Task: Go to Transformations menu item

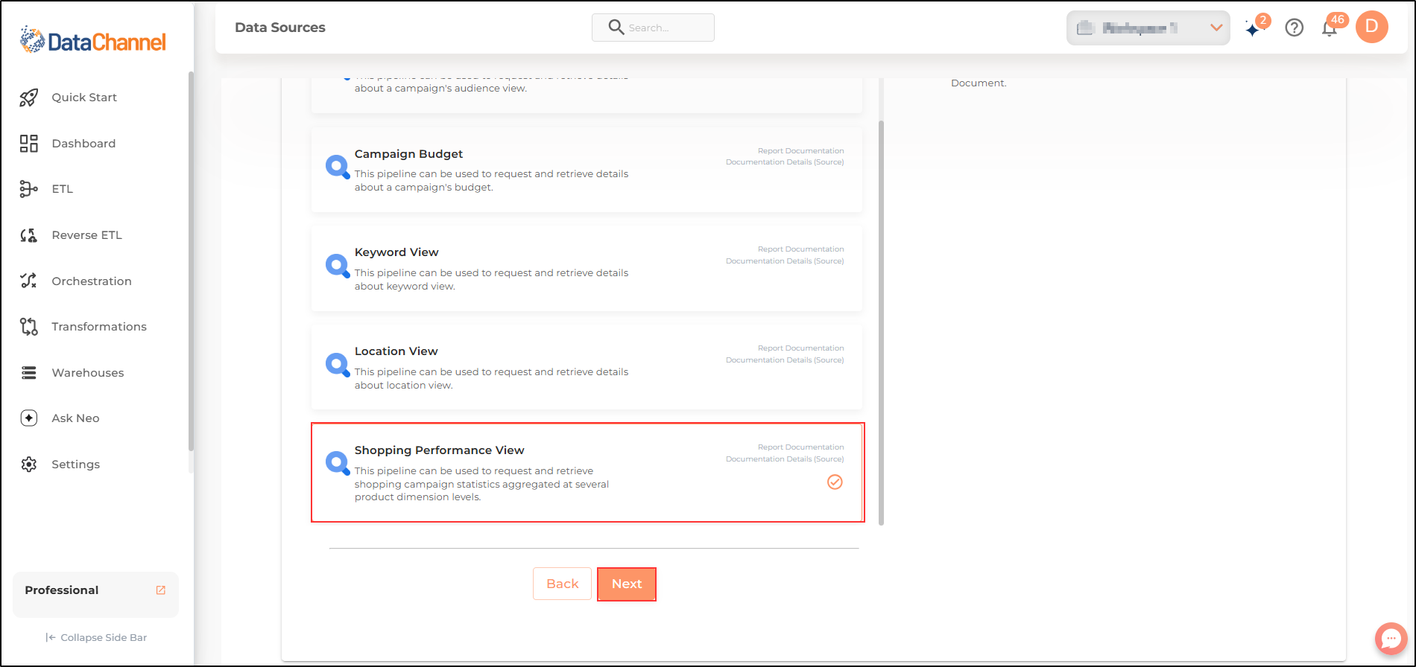Action: click(x=99, y=327)
